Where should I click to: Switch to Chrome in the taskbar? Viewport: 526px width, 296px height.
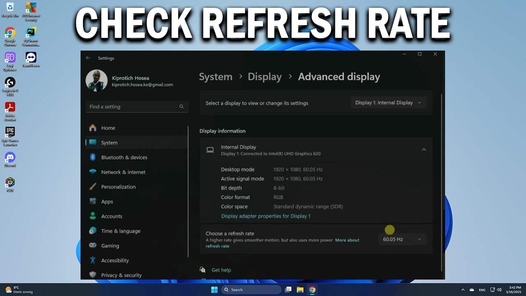click(x=312, y=290)
